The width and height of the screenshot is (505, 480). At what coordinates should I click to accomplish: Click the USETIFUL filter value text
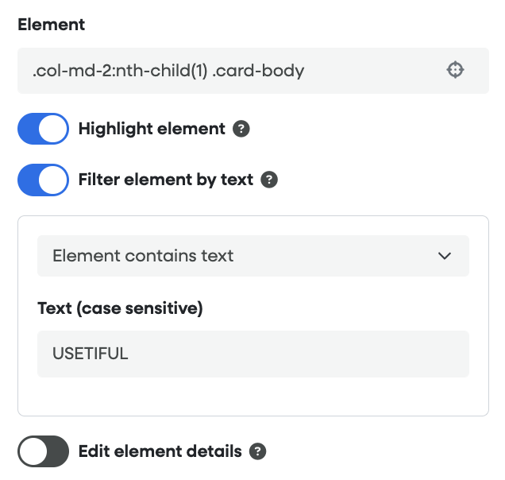point(90,354)
